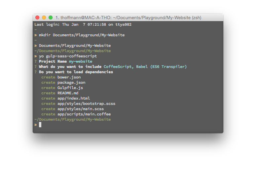Click the 'yo gulp-sass-coffeescript' command
Image resolution: width=261 pixels, height=181 pixels.
68,56
